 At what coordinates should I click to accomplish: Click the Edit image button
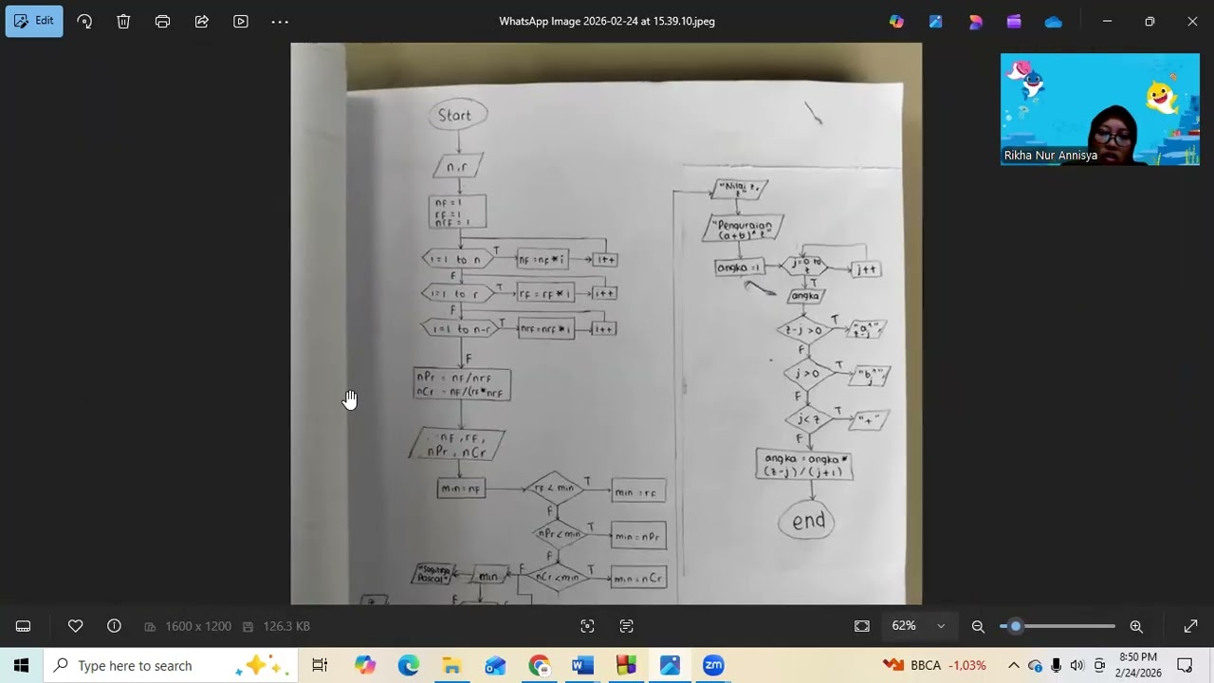click(34, 21)
